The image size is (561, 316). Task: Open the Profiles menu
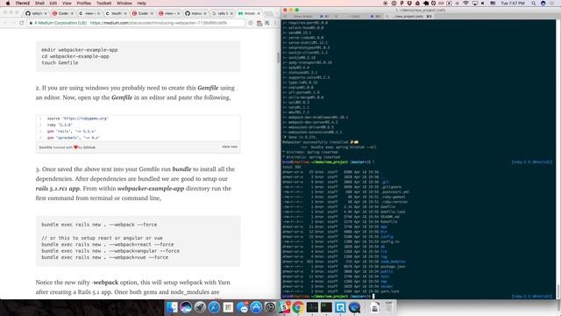[84, 4]
